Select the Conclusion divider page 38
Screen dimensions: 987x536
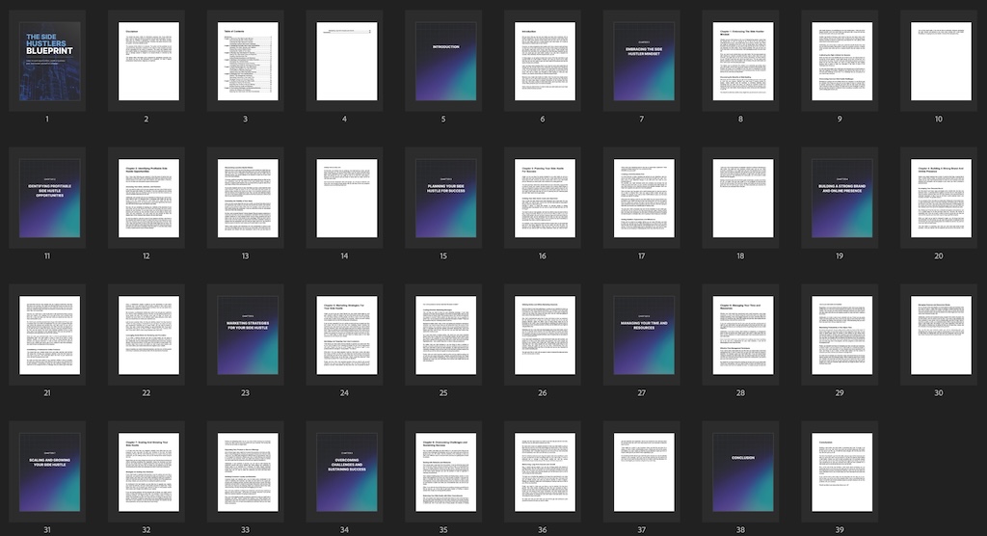coord(743,471)
